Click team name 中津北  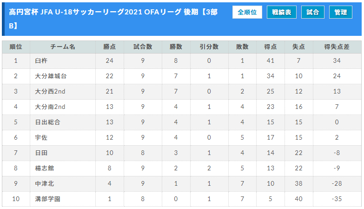pyautogui.click(x=45, y=183)
